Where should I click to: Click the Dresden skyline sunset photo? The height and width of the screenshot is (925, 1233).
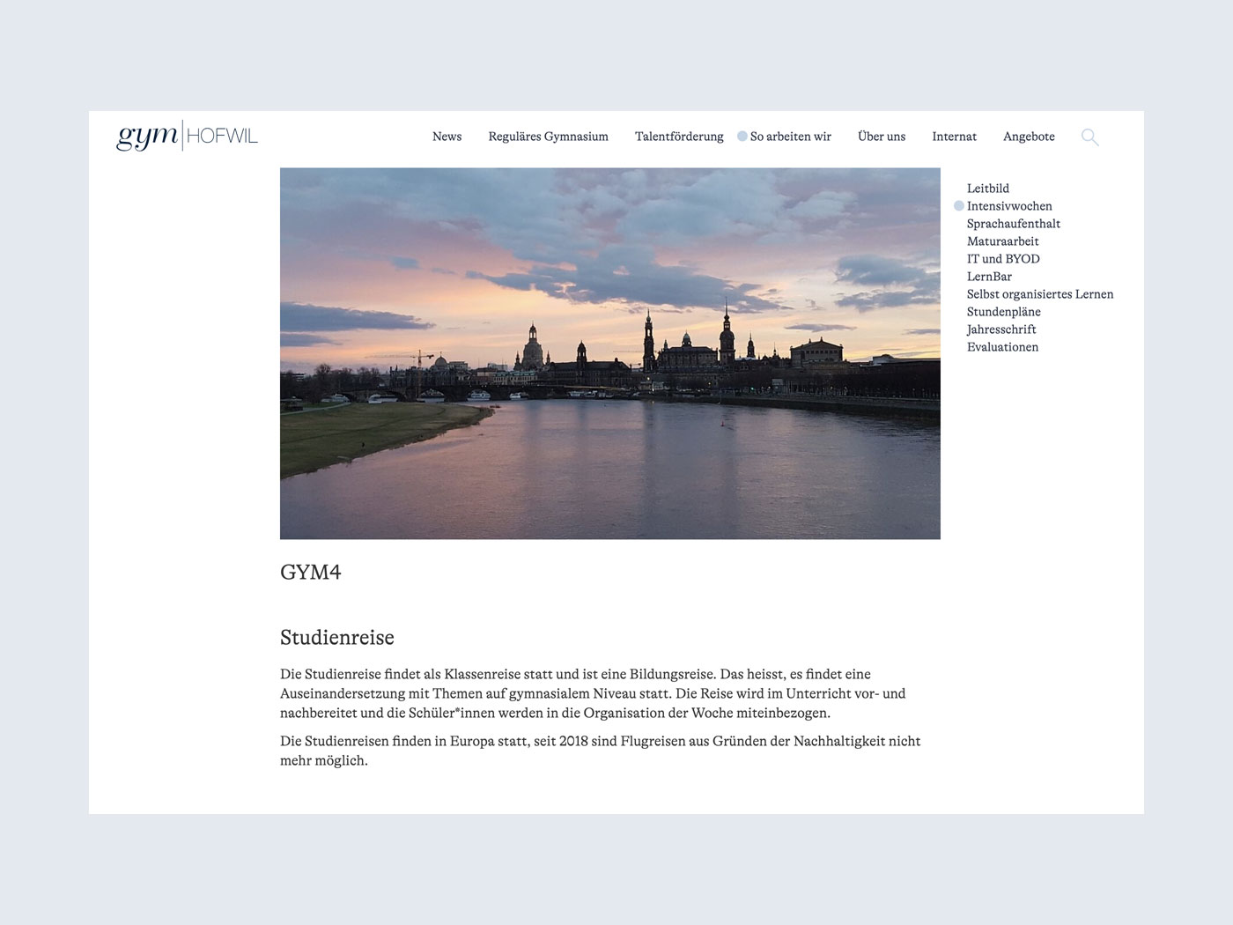pos(609,353)
